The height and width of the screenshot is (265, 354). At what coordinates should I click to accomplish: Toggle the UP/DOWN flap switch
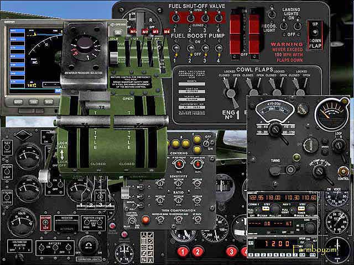(x=315, y=33)
